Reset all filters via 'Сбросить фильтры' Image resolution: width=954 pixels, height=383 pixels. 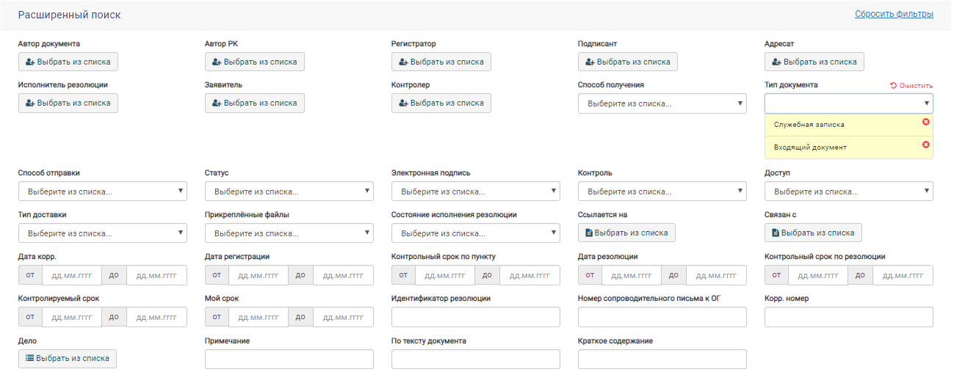(894, 14)
